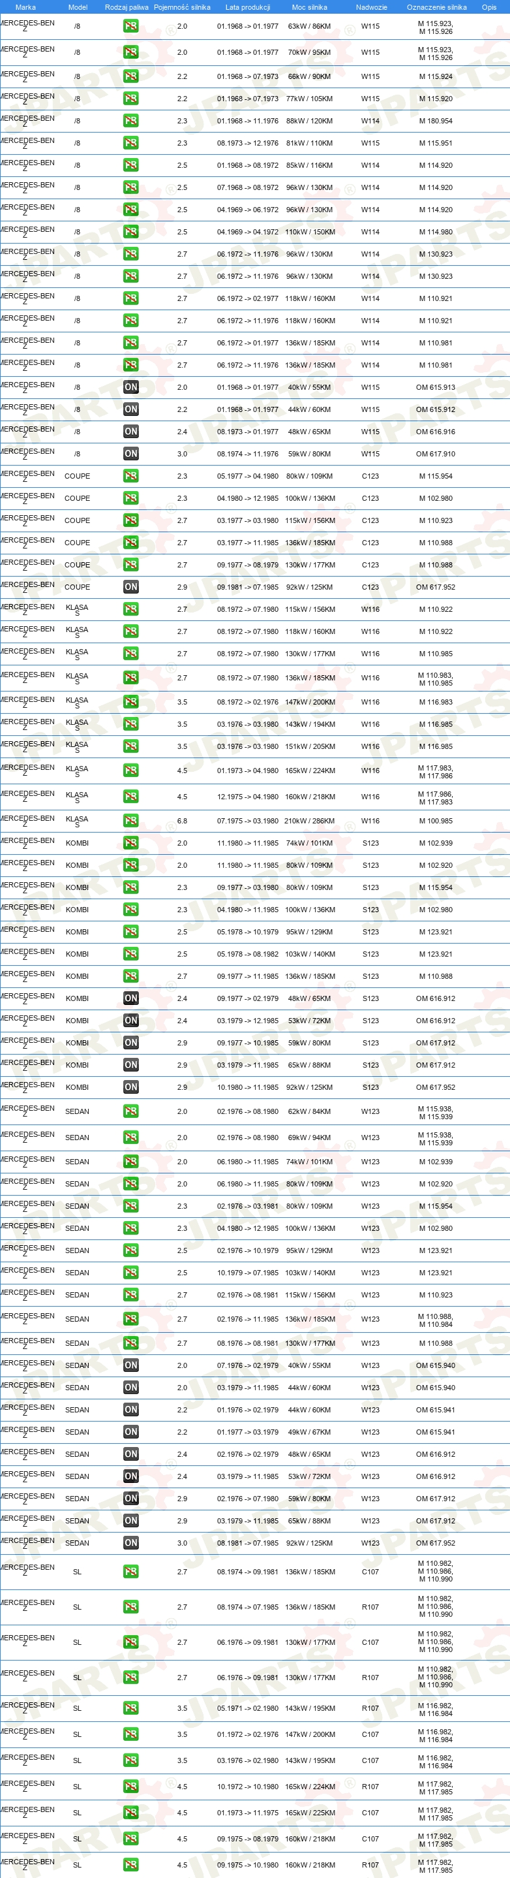Image resolution: width=510 pixels, height=1878 pixels.
Task: Click diesel ON icon in KOMBI 92kW / 125KM row
Action: point(130,1087)
